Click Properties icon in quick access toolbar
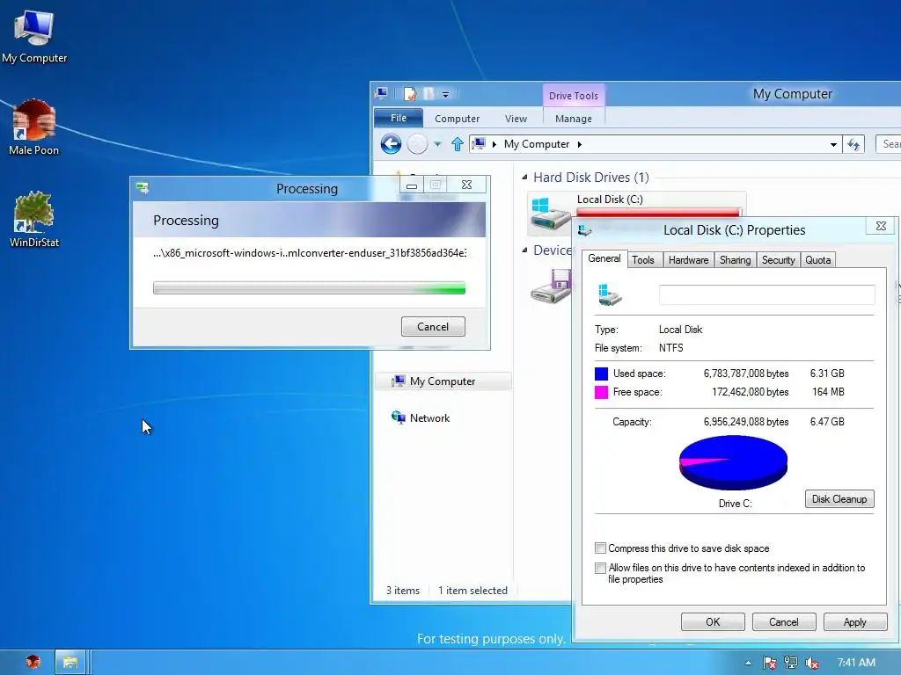This screenshot has height=675, width=901. coord(410,93)
